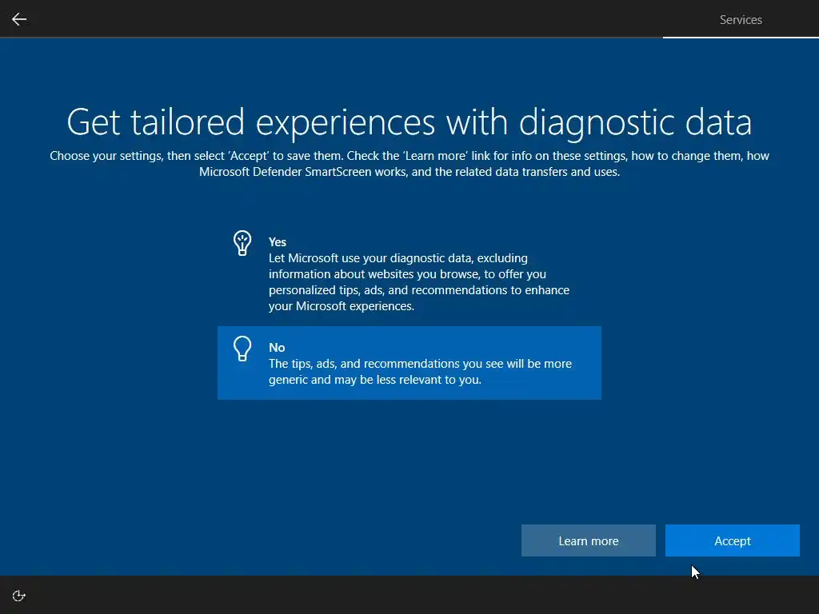This screenshot has width=819, height=614.
Task: Open the Services tab
Action: [741, 20]
